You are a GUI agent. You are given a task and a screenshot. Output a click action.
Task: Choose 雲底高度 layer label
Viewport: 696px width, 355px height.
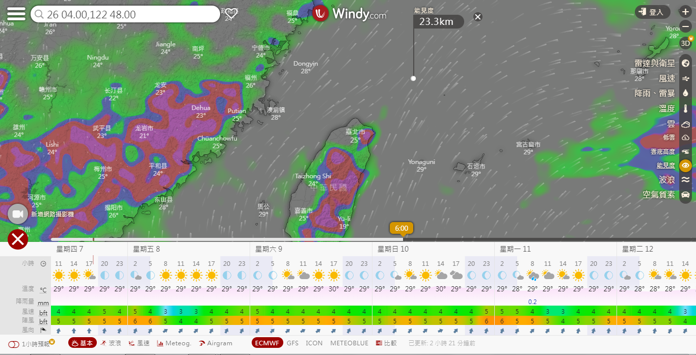[x=663, y=152]
